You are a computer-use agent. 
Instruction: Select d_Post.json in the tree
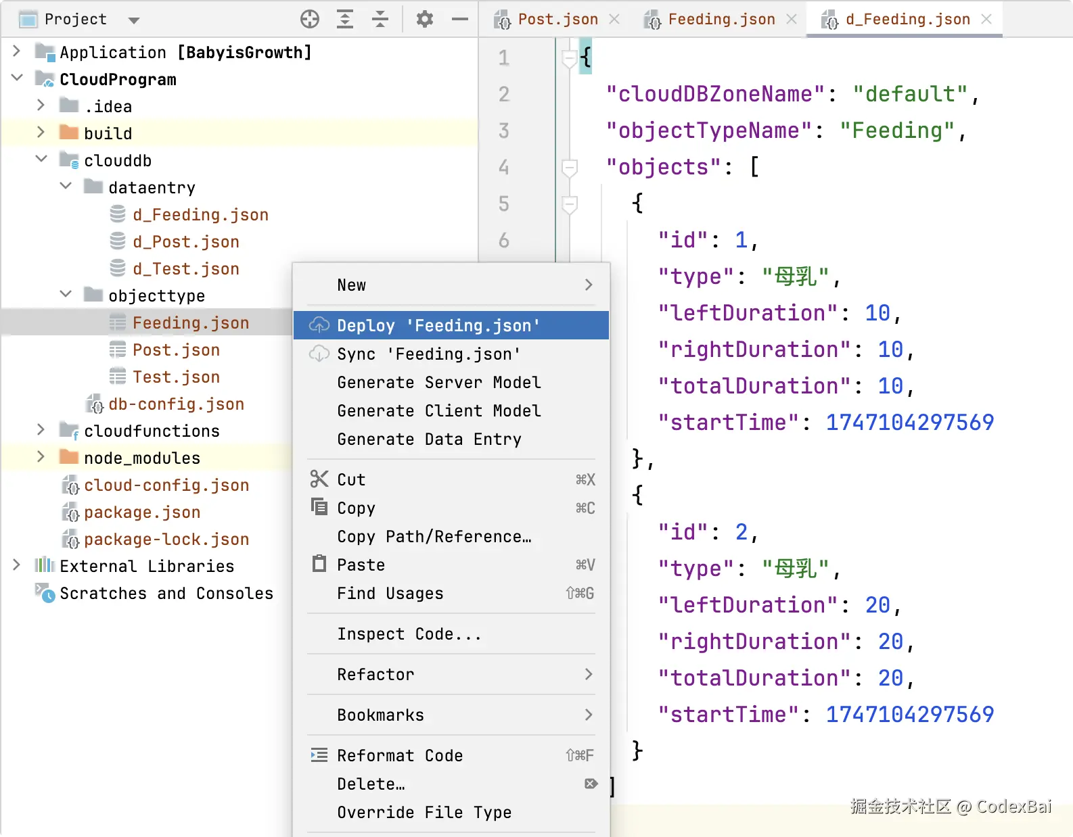coord(186,241)
